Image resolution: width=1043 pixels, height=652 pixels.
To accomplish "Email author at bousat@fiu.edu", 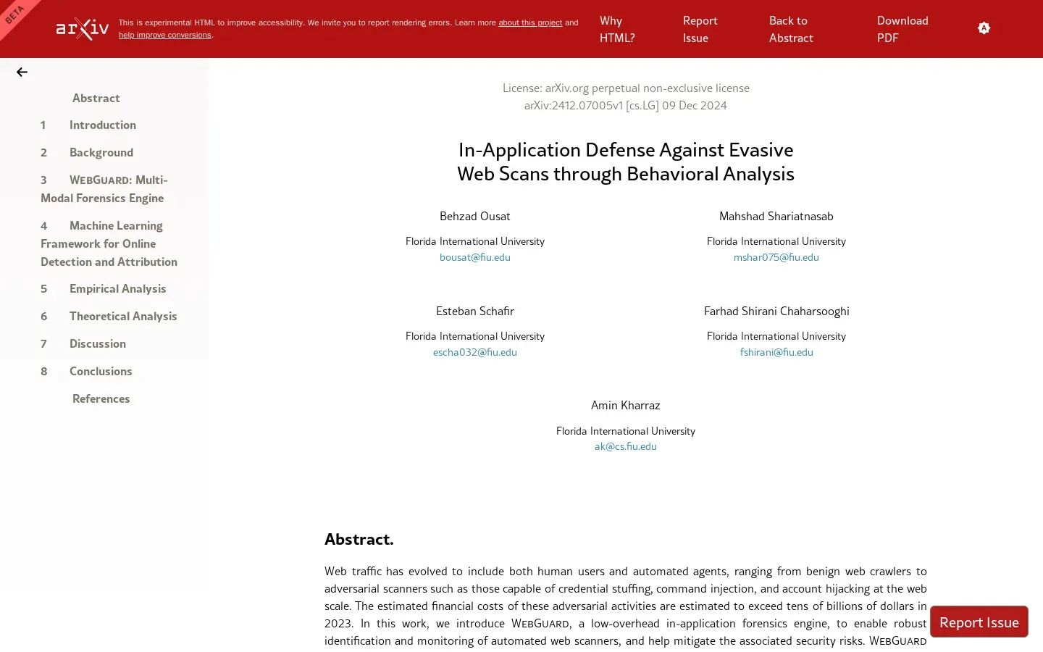I will click(474, 257).
